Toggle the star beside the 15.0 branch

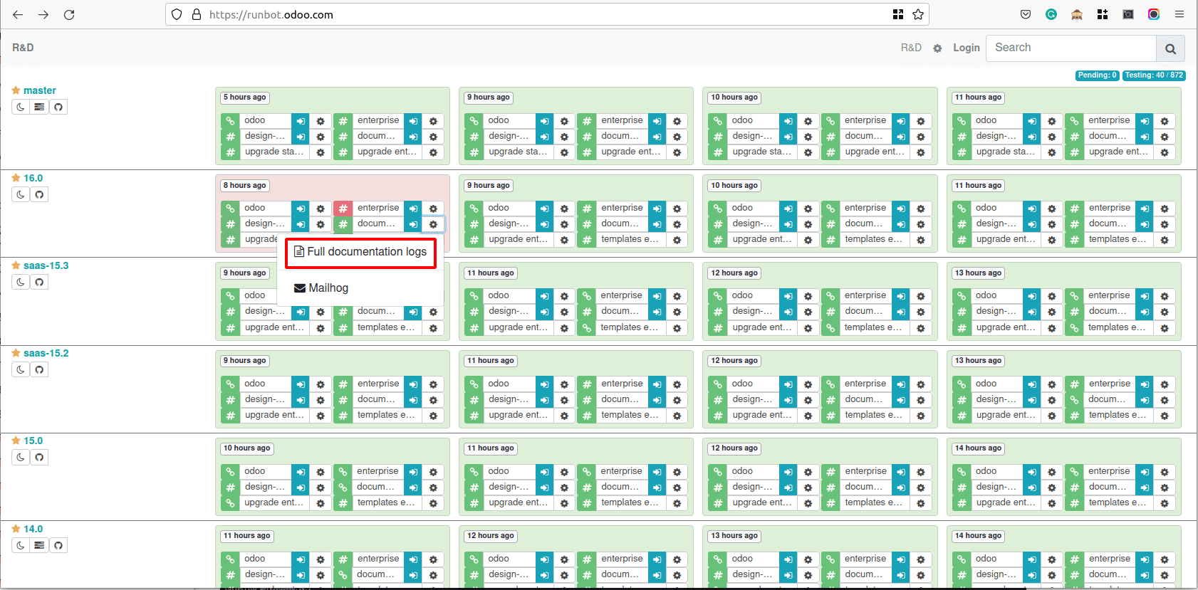coord(16,441)
